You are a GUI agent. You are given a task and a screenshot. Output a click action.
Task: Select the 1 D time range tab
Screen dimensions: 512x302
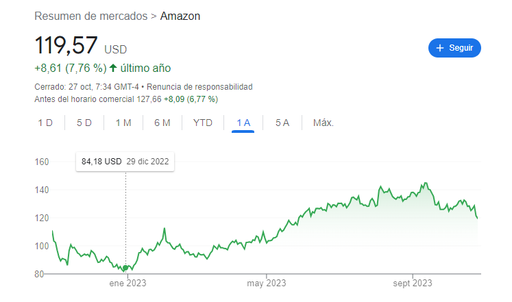coord(45,123)
